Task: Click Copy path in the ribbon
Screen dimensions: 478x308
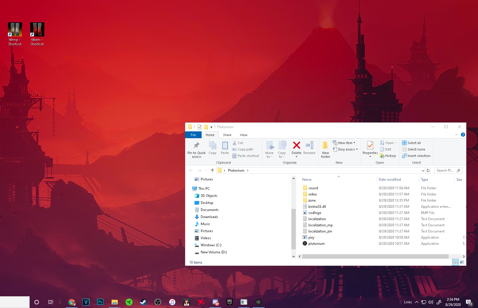Action: point(243,149)
